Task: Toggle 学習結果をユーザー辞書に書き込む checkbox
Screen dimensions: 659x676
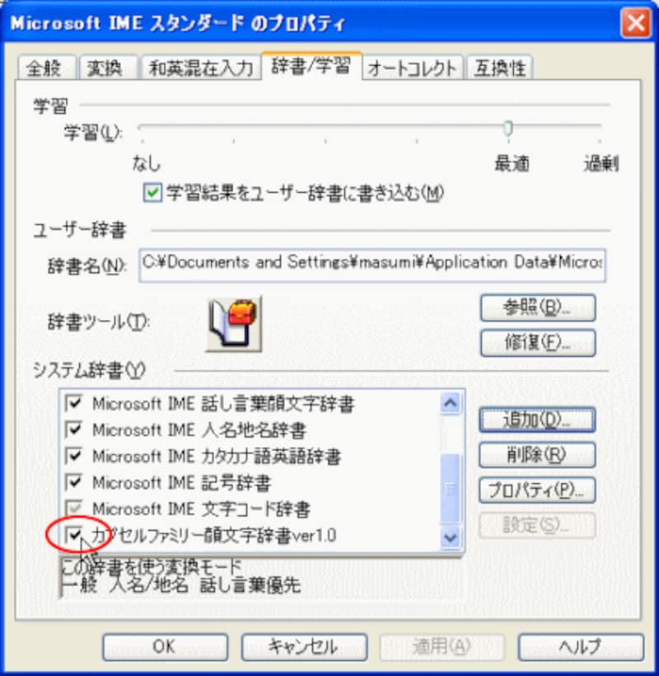Action: point(152,193)
